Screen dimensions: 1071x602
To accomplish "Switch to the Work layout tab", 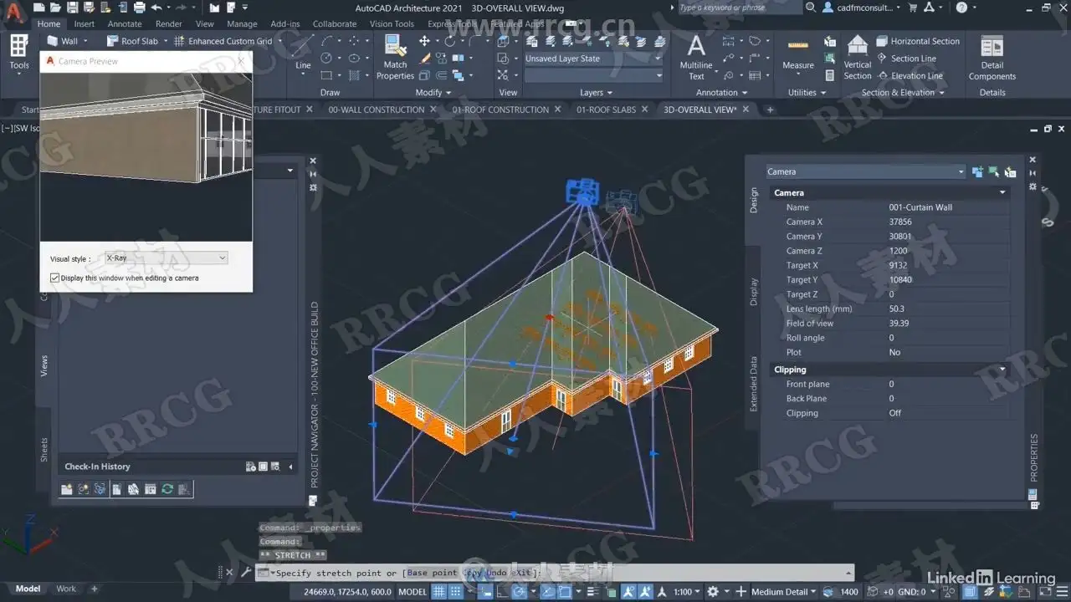I will pyautogui.click(x=66, y=589).
